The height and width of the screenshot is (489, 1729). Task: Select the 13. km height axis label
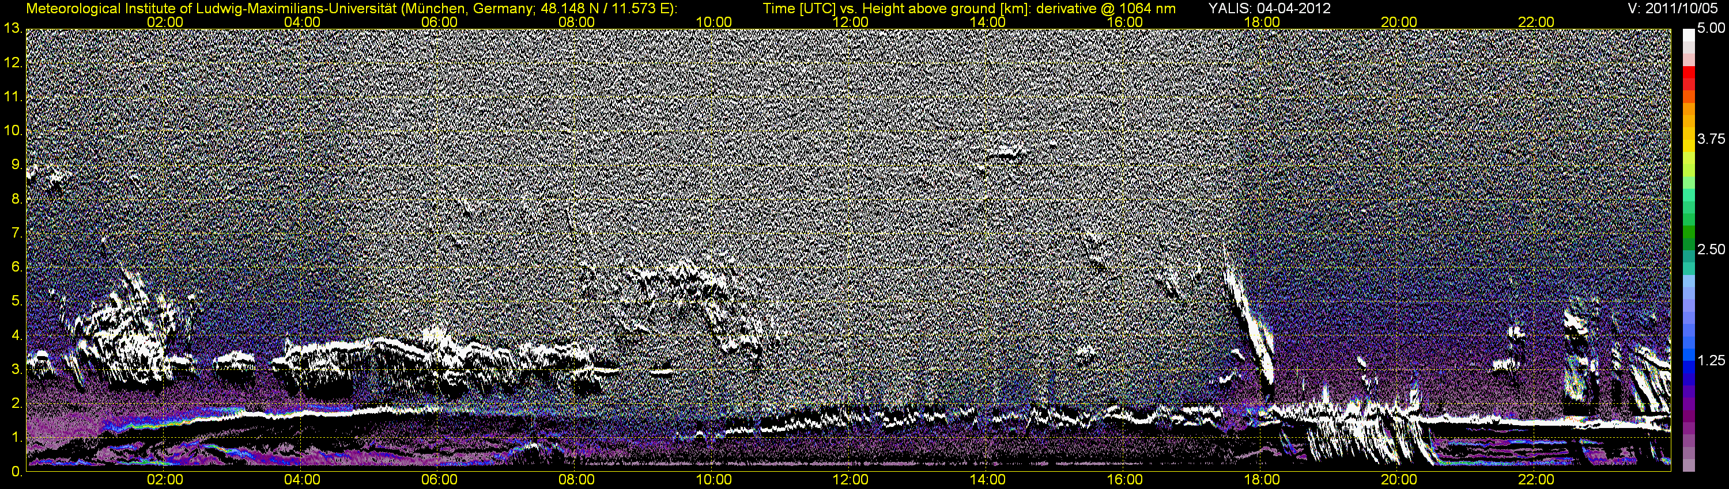coord(12,29)
